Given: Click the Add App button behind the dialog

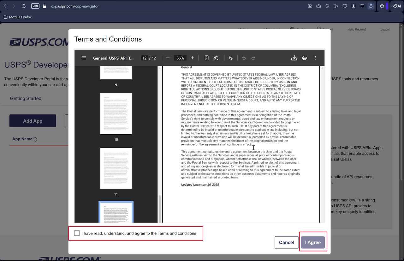Looking at the screenshot, I should click(33, 121).
